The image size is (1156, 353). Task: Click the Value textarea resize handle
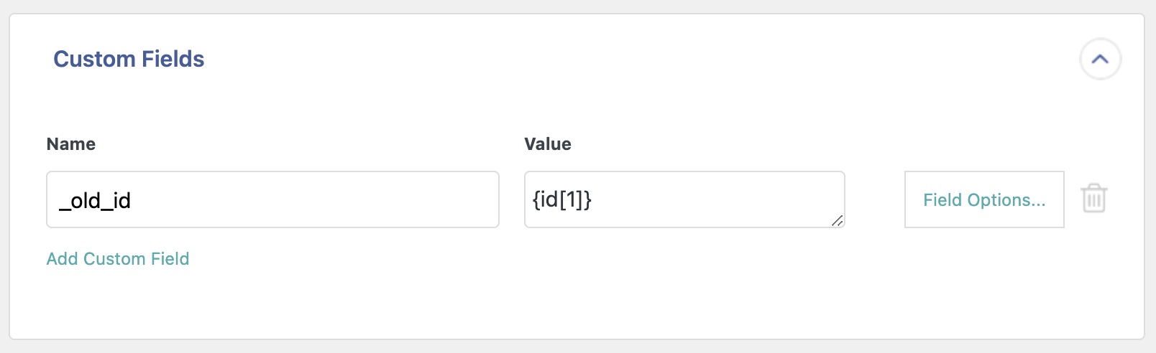837,221
